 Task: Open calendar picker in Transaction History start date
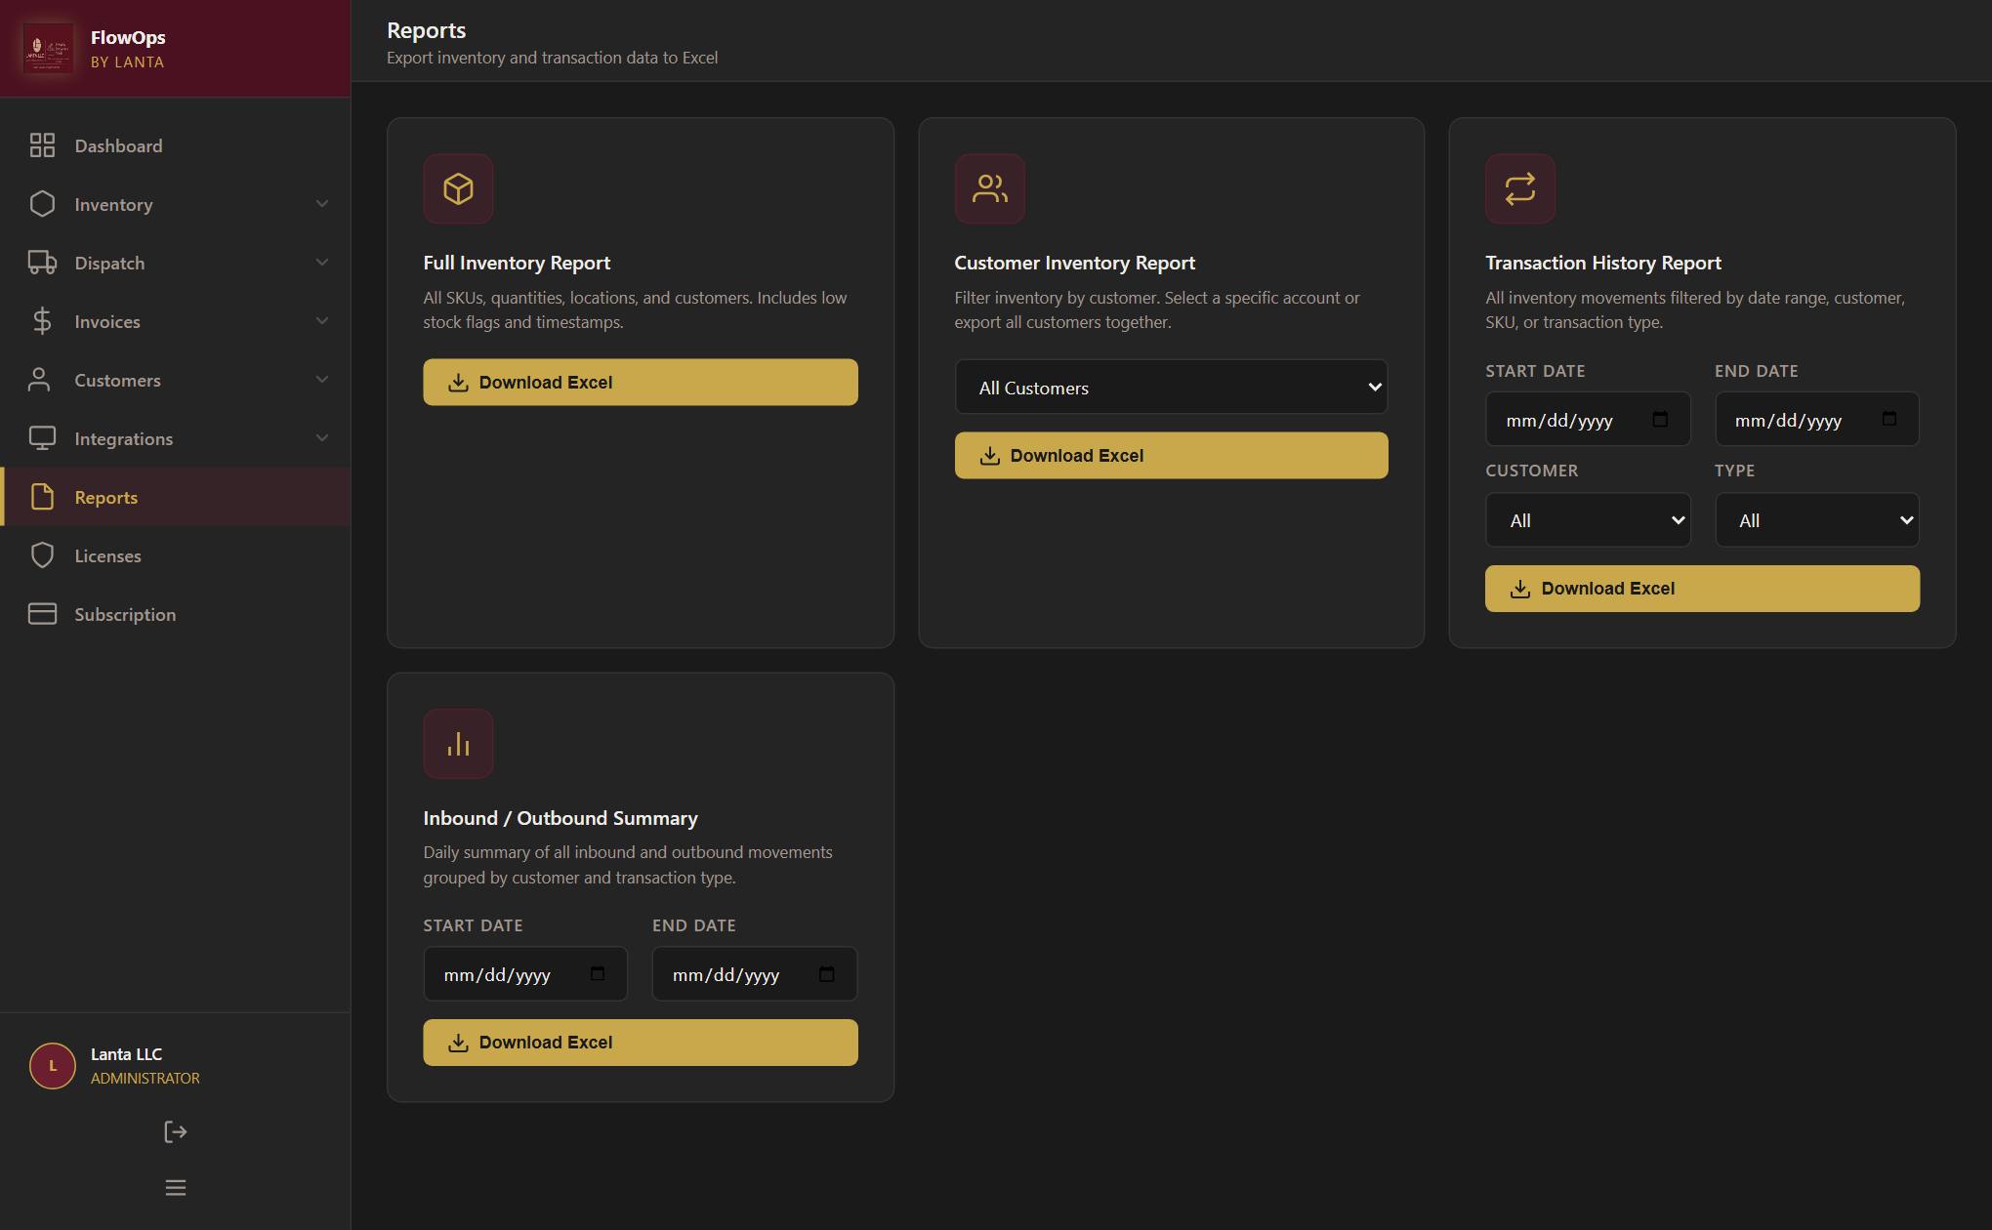click(1660, 420)
